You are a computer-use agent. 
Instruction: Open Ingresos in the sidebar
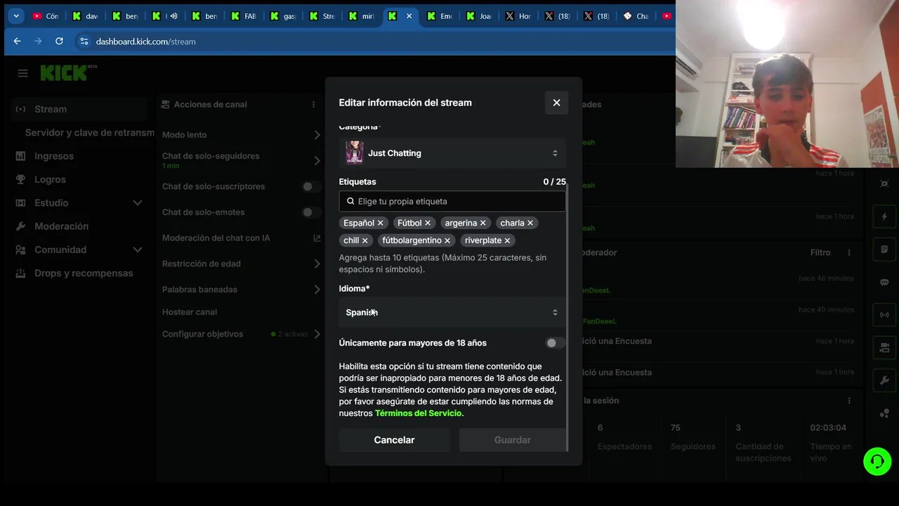[53, 156]
